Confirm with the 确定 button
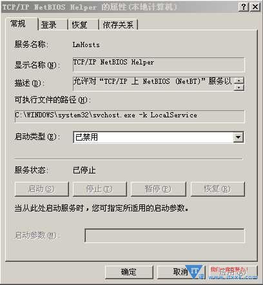 (129, 272)
